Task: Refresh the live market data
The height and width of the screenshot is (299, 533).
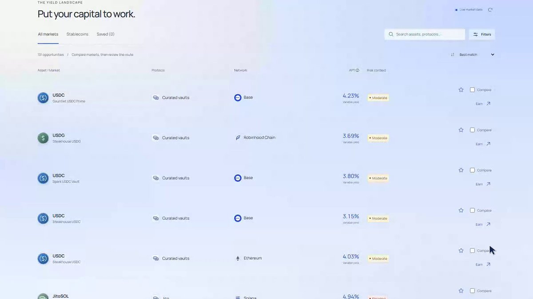Action: point(490,10)
